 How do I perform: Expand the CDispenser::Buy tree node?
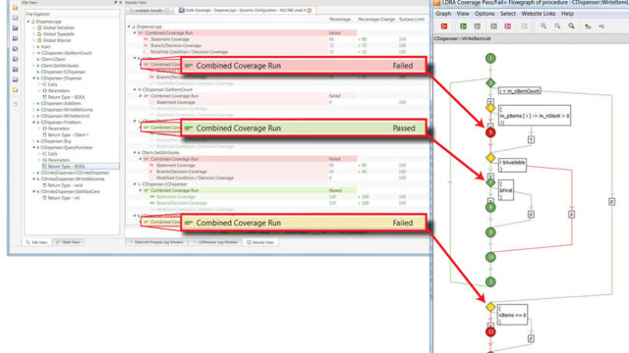tap(33, 141)
